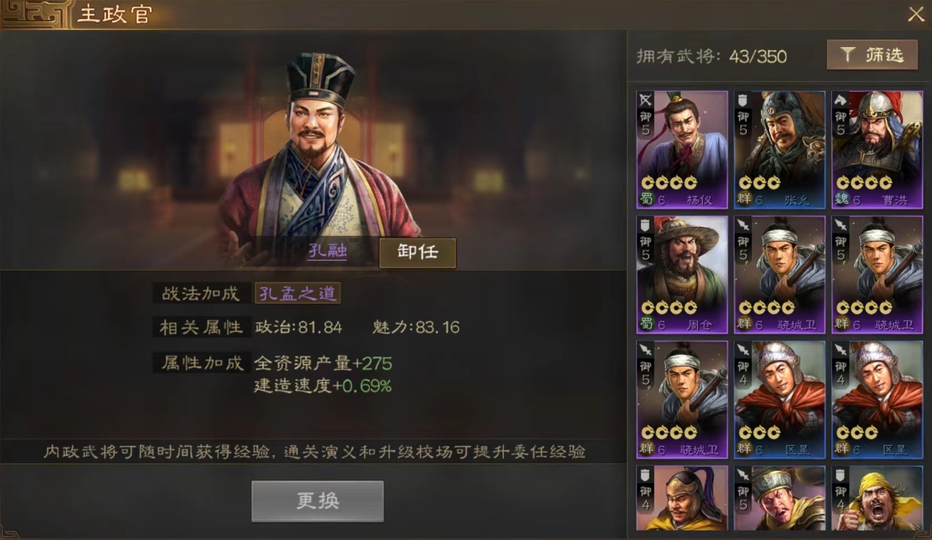Click the 蜀 faction badge on 周仓

pyautogui.click(x=645, y=324)
